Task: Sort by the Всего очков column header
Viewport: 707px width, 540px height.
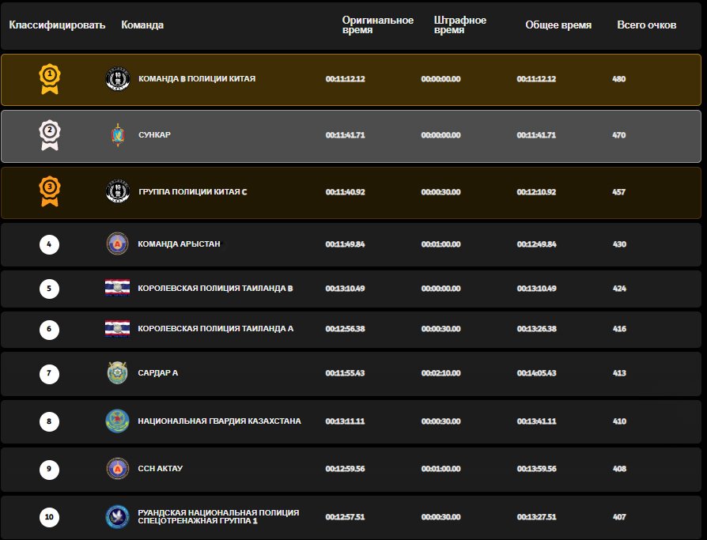Action: (646, 25)
